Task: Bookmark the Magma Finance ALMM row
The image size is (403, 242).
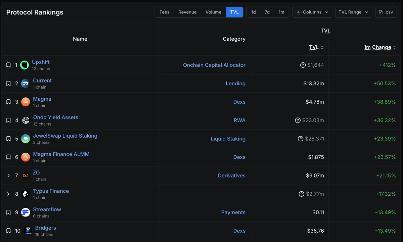Action: pyautogui.click(x=9, y=157)
